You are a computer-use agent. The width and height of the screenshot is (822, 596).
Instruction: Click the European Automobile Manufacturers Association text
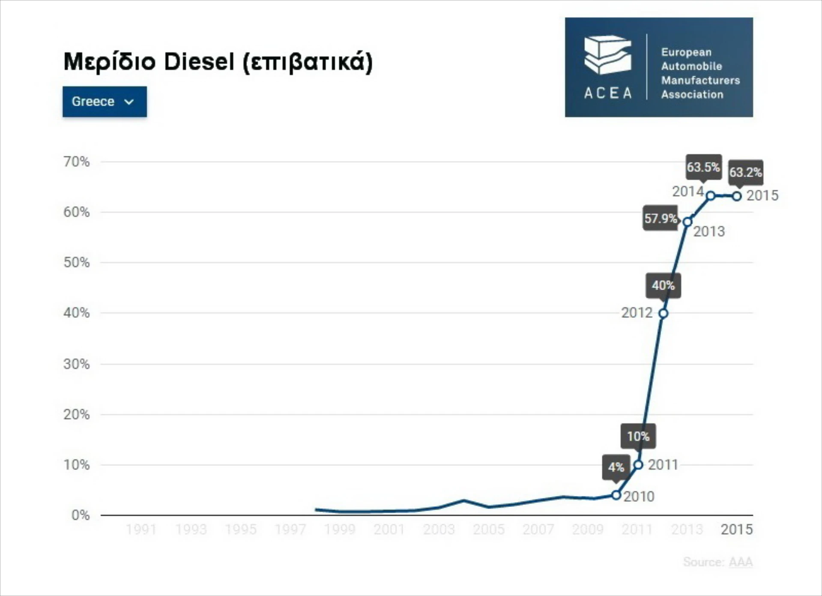[700, 73]
